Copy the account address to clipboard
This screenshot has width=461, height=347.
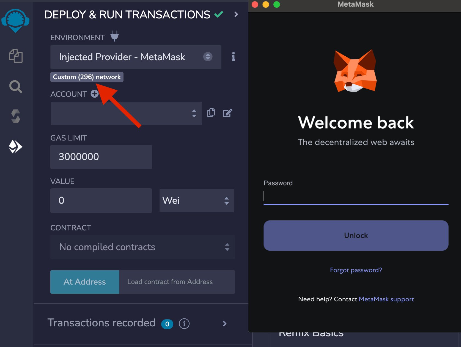pos(211,113)
